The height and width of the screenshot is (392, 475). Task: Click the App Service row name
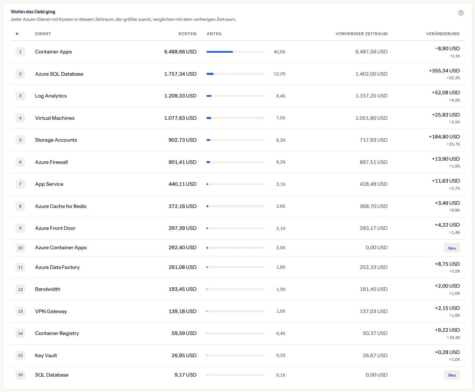pos(49,184)
